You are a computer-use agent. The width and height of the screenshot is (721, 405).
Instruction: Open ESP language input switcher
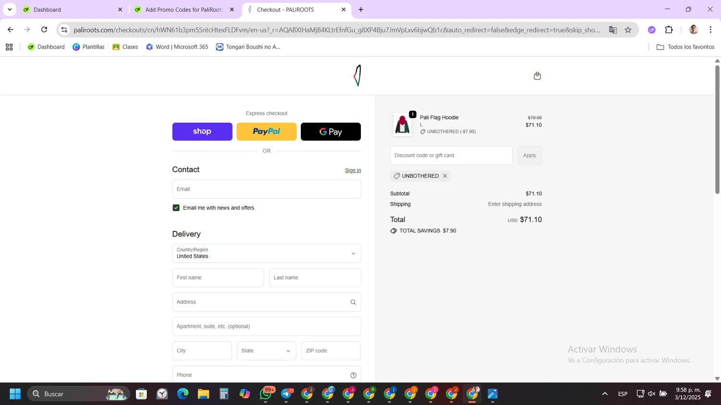tap(622, 394)
